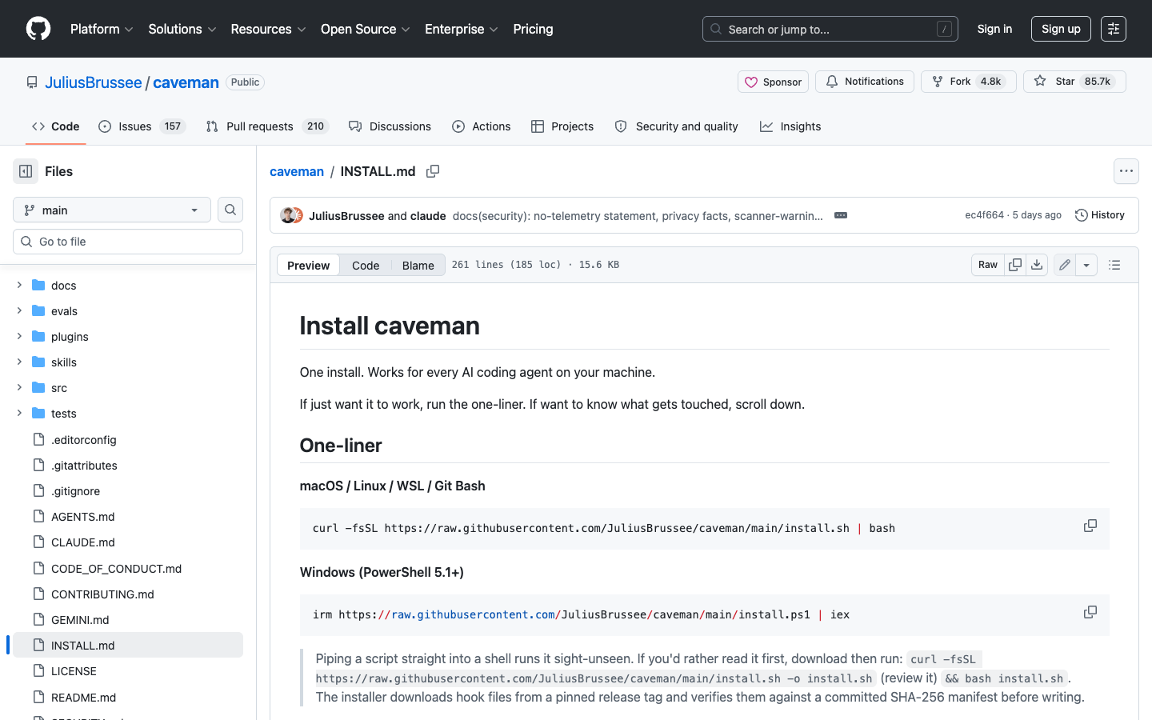Open the Resources navigation menu
This screenshot has width=1152, height=720.
tap(269, 29)
